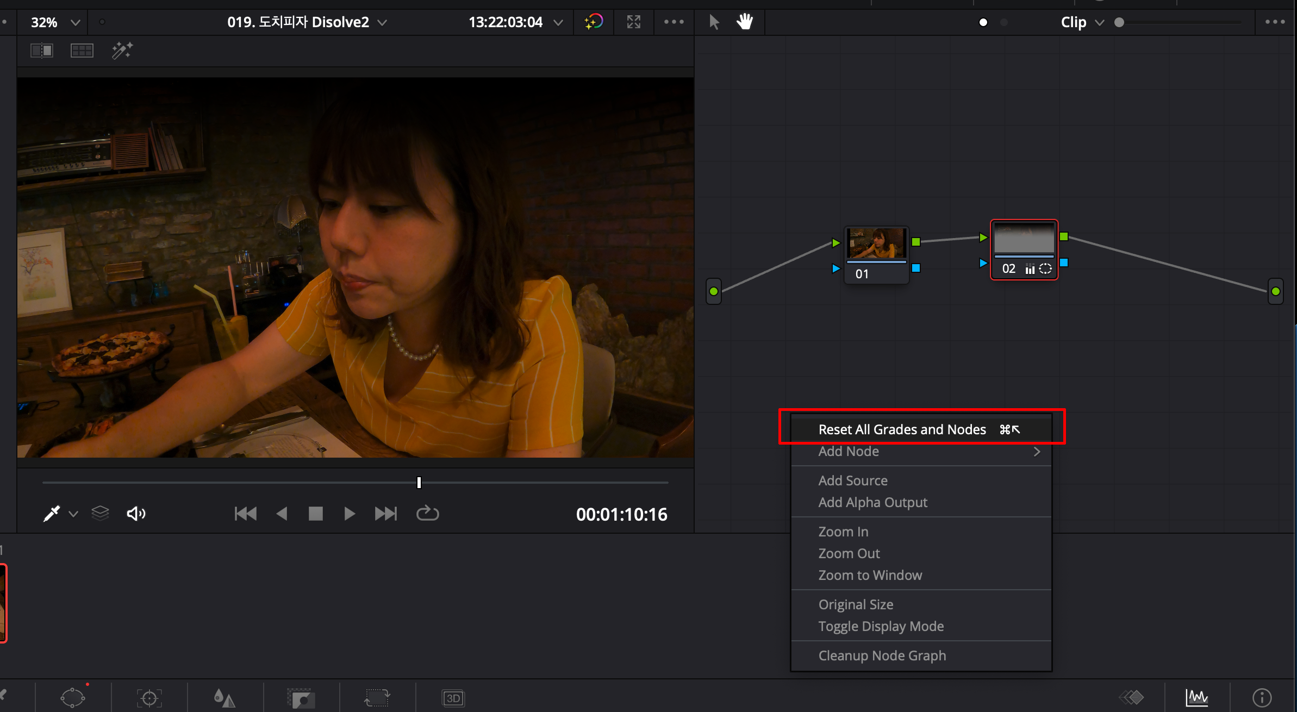
Task: Choose Reset All Grades and Nodes
Action: coord(902,429)
